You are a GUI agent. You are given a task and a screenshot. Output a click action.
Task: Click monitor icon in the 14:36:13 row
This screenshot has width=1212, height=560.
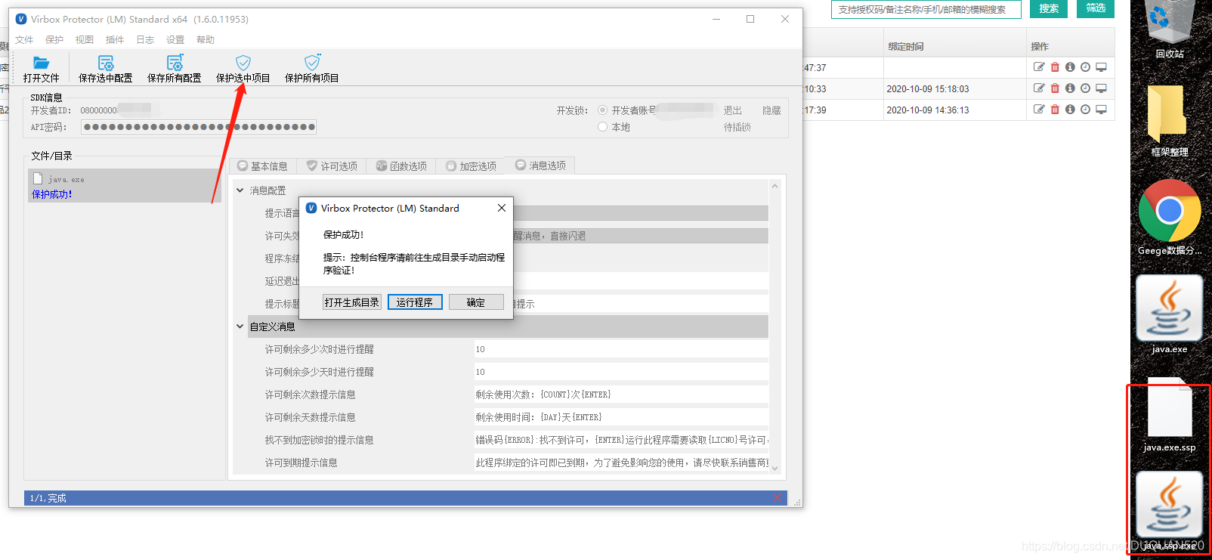(x=1101, y=110)
